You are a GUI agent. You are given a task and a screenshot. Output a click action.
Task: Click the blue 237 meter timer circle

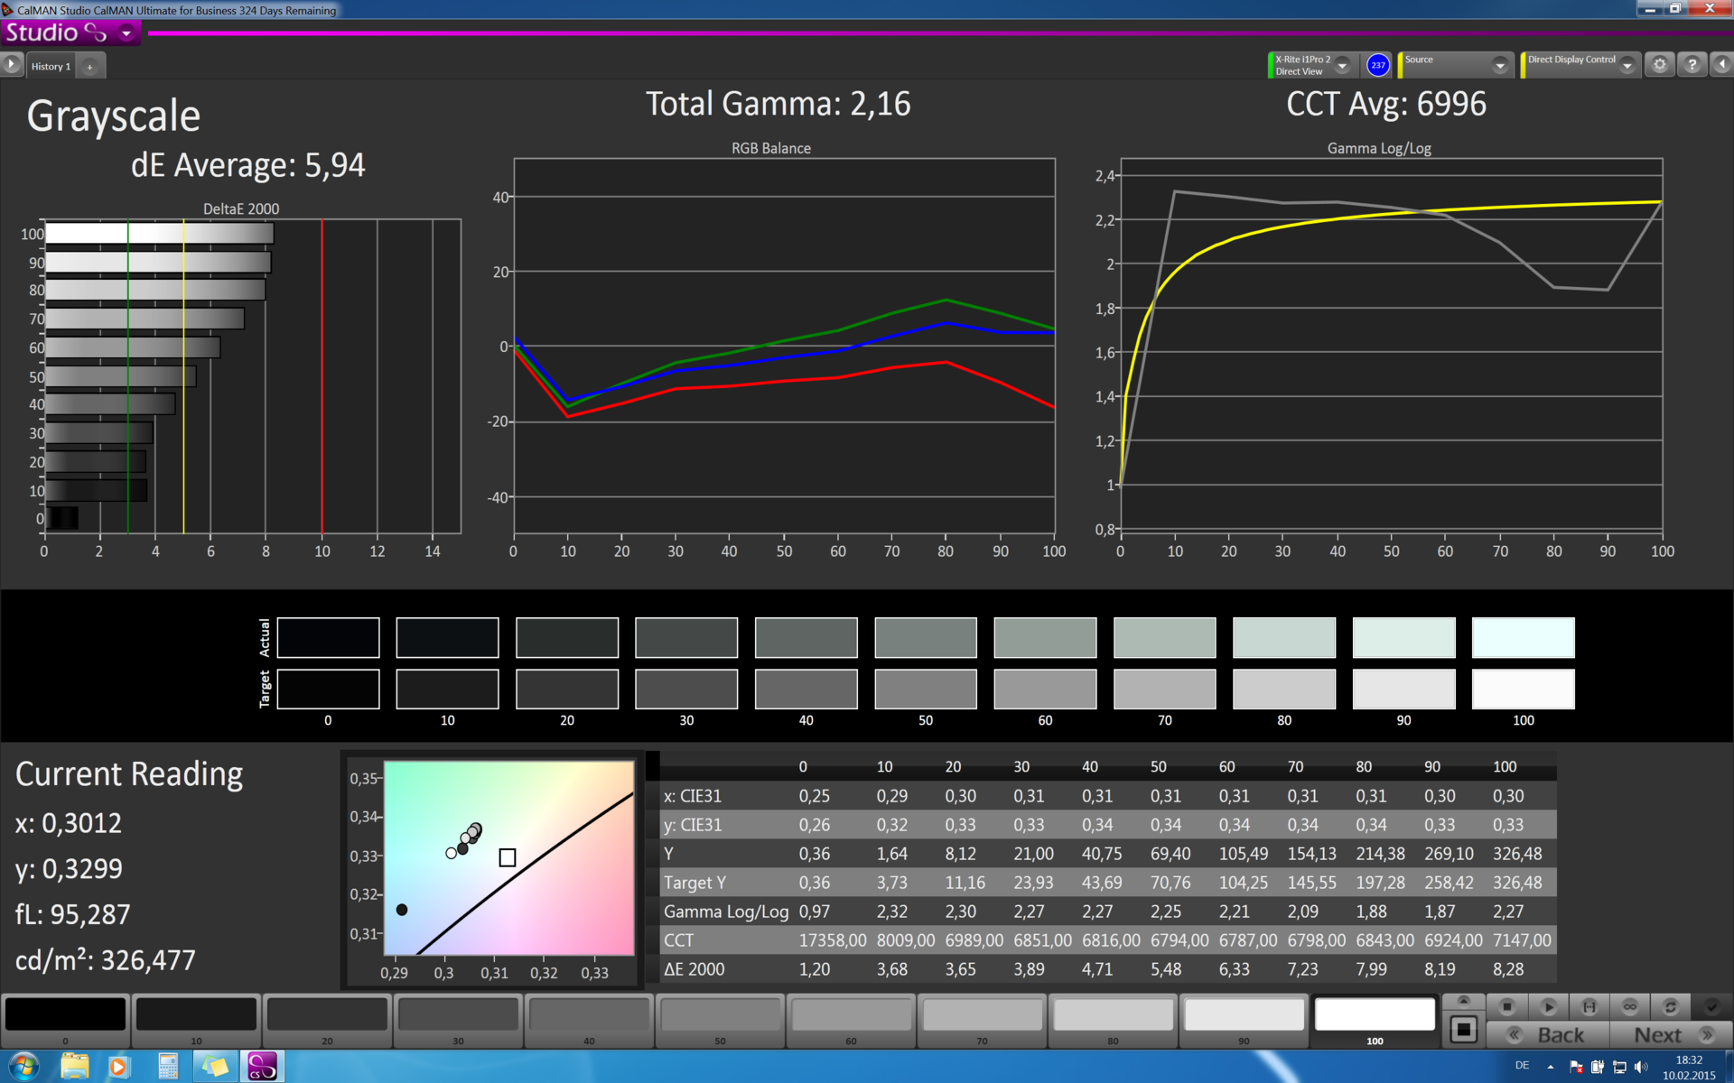[1377, 65]
